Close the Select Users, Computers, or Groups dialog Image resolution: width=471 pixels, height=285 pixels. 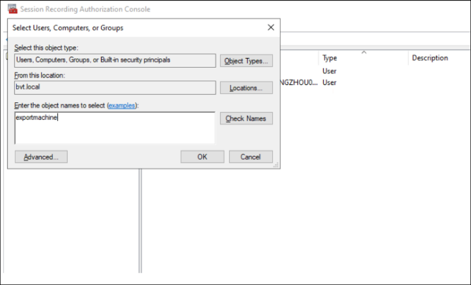(x=271, y=27)
